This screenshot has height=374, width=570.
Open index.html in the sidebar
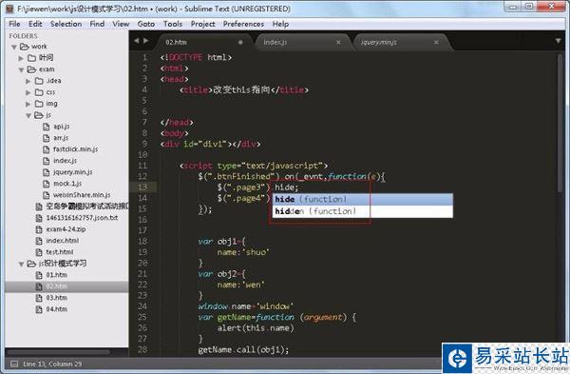point(62,241)
